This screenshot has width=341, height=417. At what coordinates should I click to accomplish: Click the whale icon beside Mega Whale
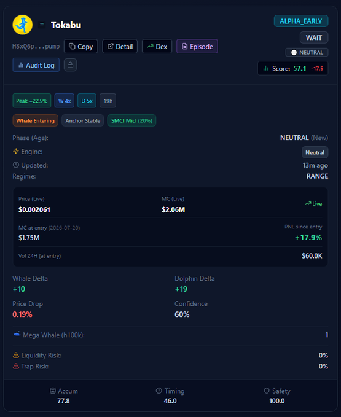point(17,334)
